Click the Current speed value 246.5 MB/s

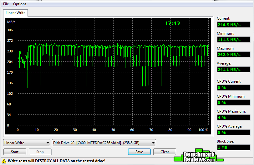pyautogui.click(x=234, y=25)
